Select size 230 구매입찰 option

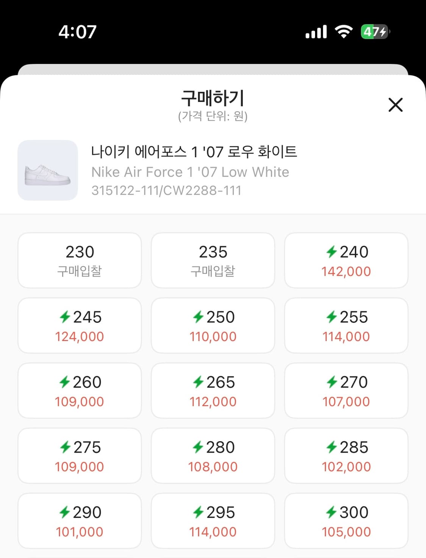pos(80,260)
